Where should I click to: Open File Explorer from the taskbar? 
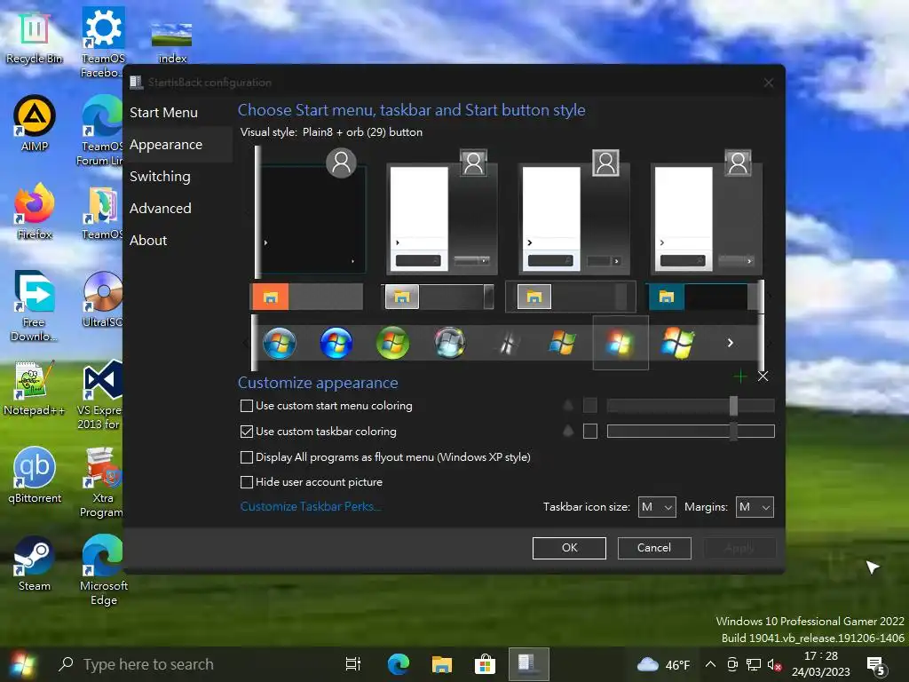pyautogui.click(x=442, y=664)
